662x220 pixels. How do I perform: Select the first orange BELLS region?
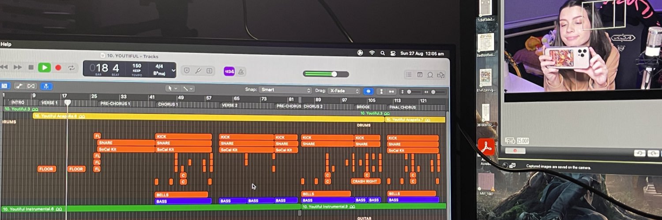pos(181,194)
